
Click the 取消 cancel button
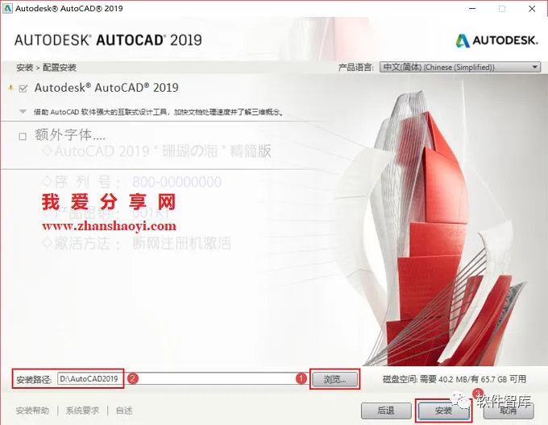point(509,411)
